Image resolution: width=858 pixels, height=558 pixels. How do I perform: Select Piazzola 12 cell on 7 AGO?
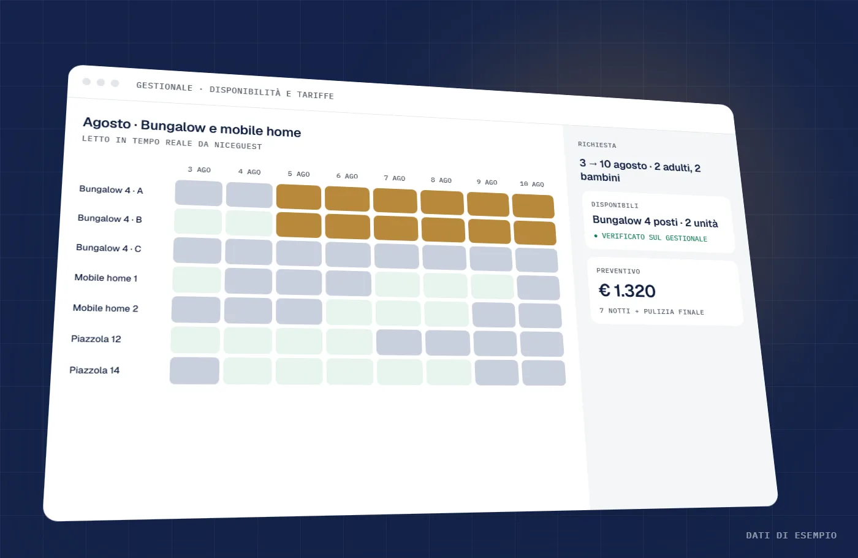click(x=399, y=343)
